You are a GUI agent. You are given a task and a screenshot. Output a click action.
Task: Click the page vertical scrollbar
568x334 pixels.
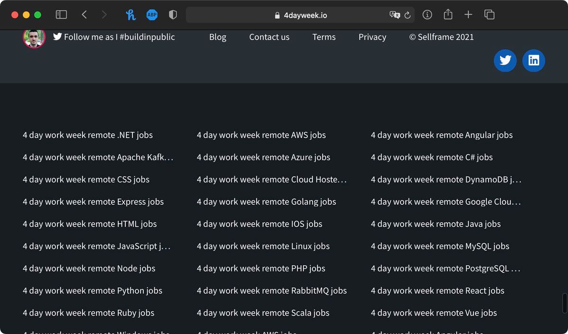pos(564,303)
